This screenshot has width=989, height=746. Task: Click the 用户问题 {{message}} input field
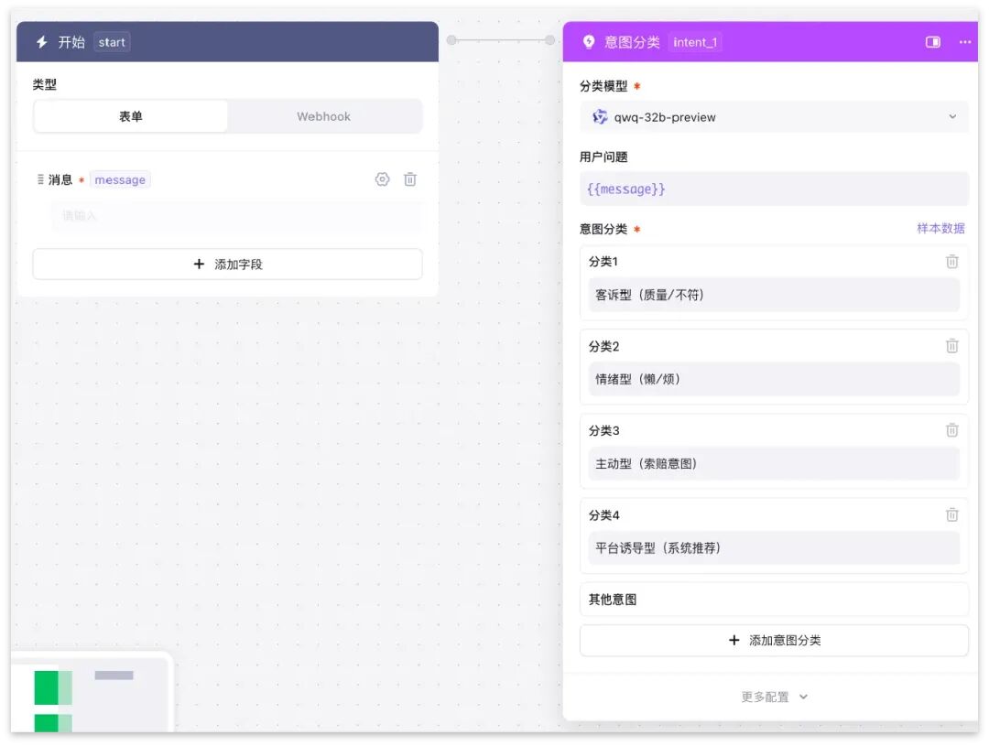tap(774, 189)
